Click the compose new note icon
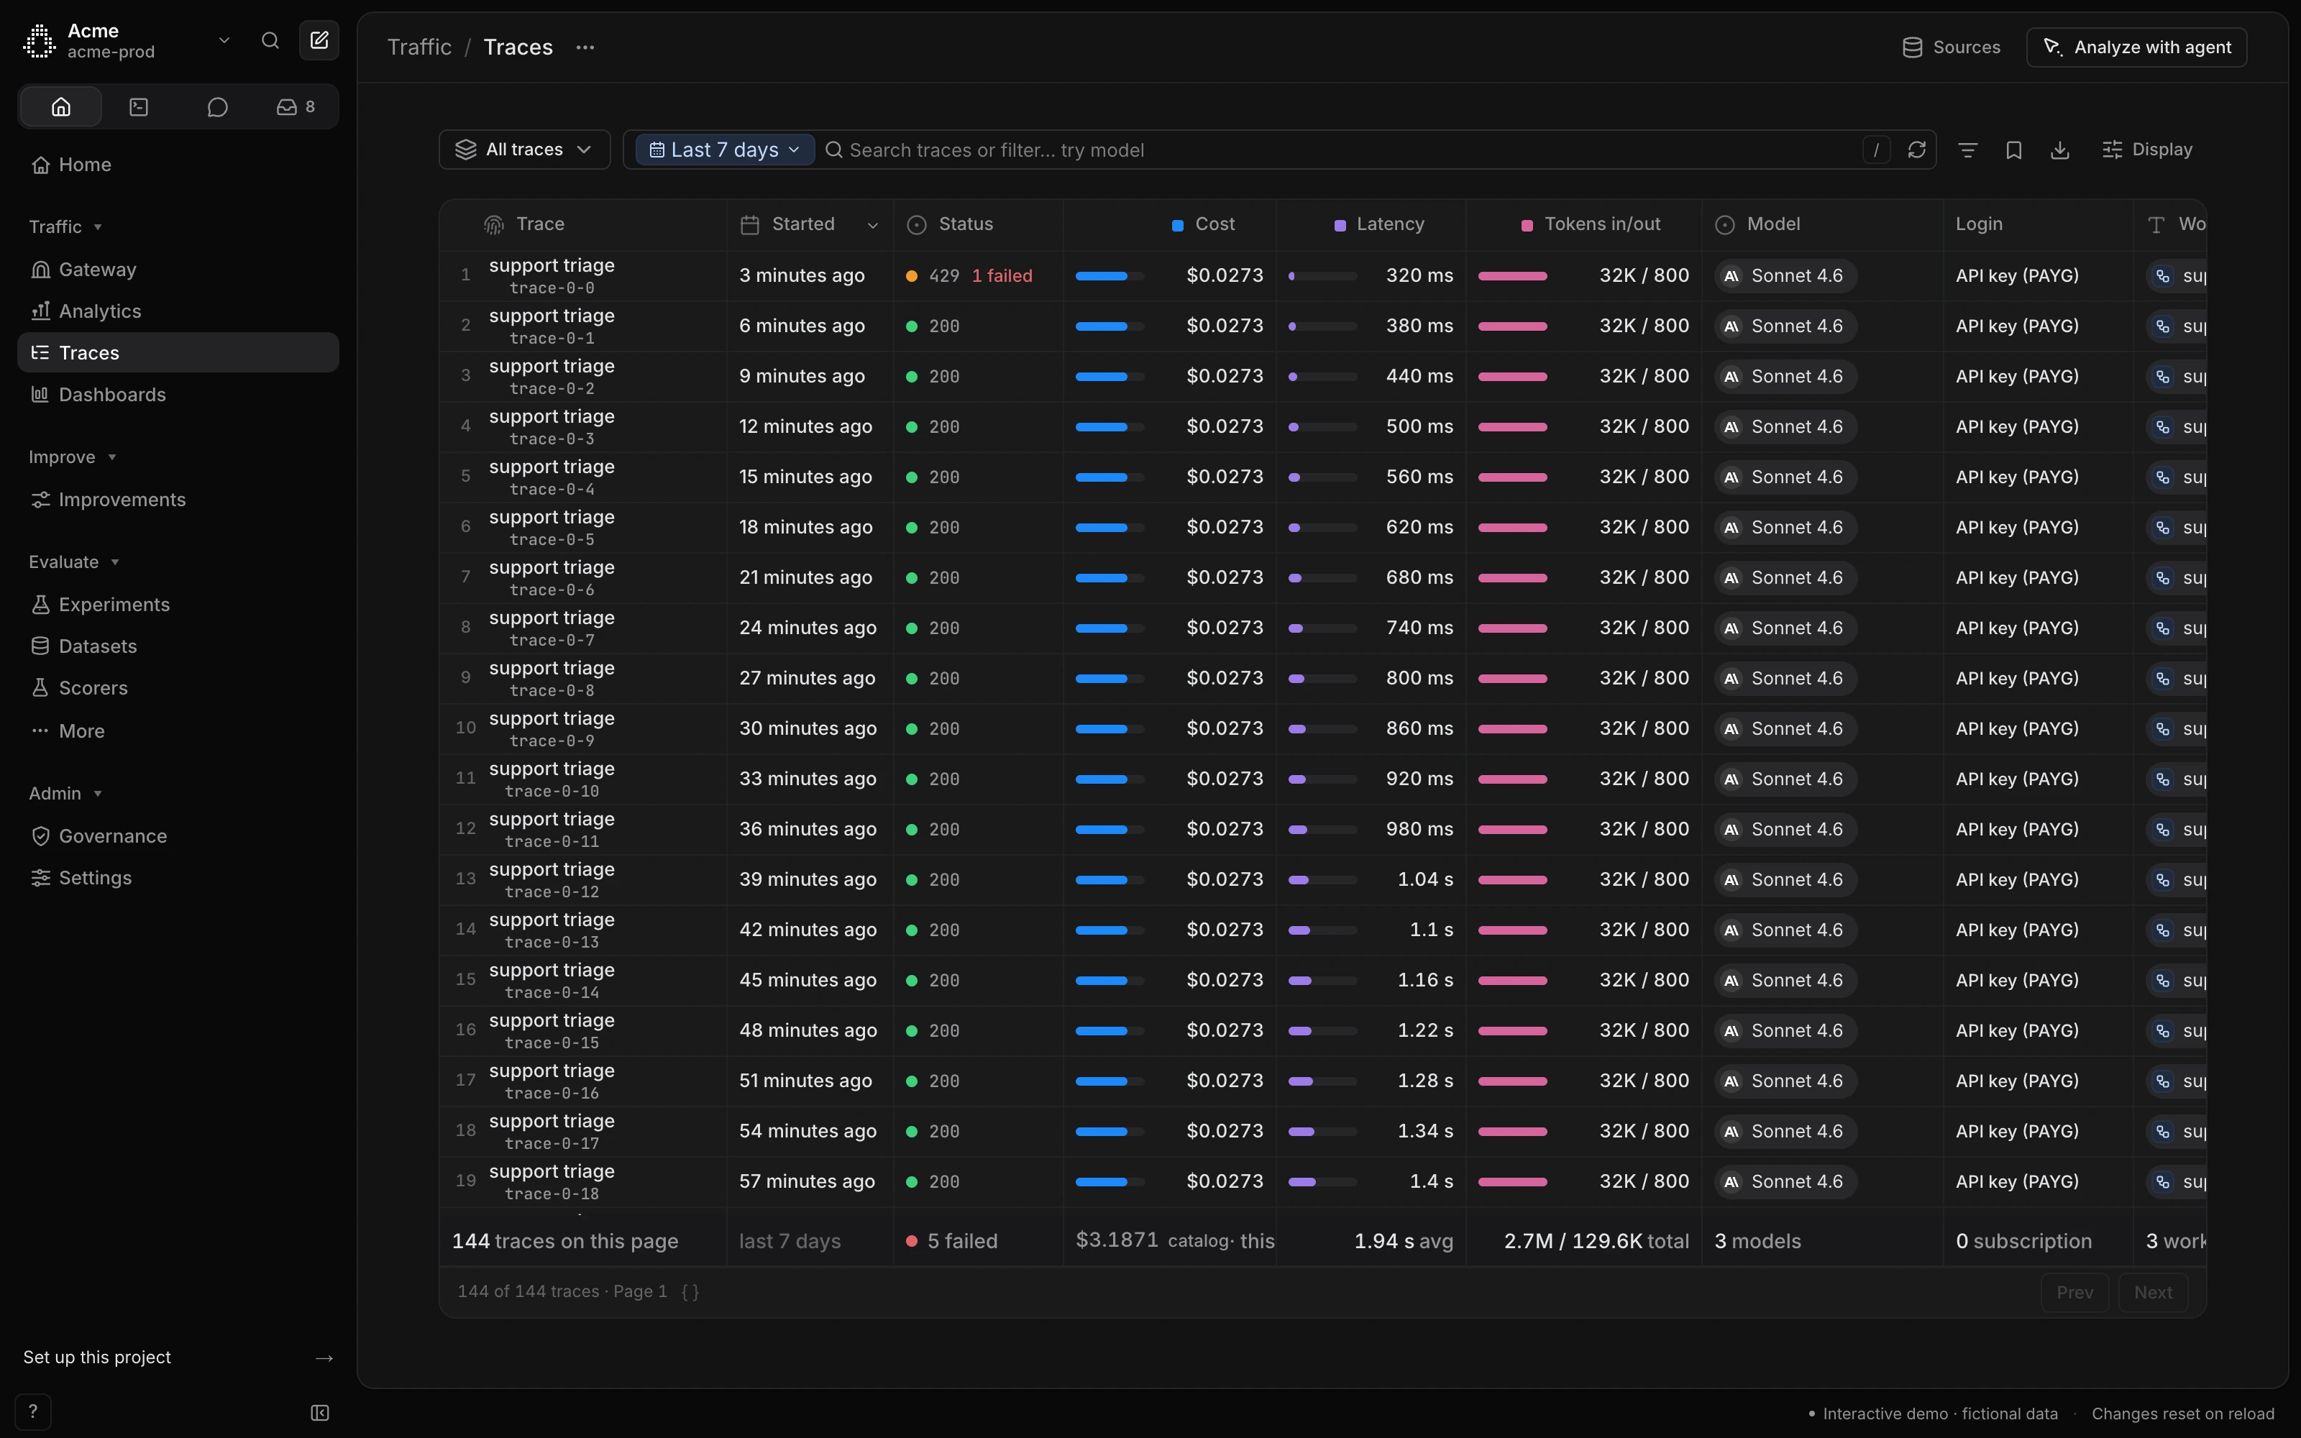 coord(319,40)
